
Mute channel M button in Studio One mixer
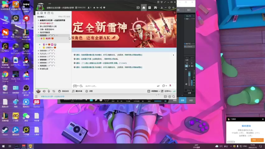coord(187,63)
